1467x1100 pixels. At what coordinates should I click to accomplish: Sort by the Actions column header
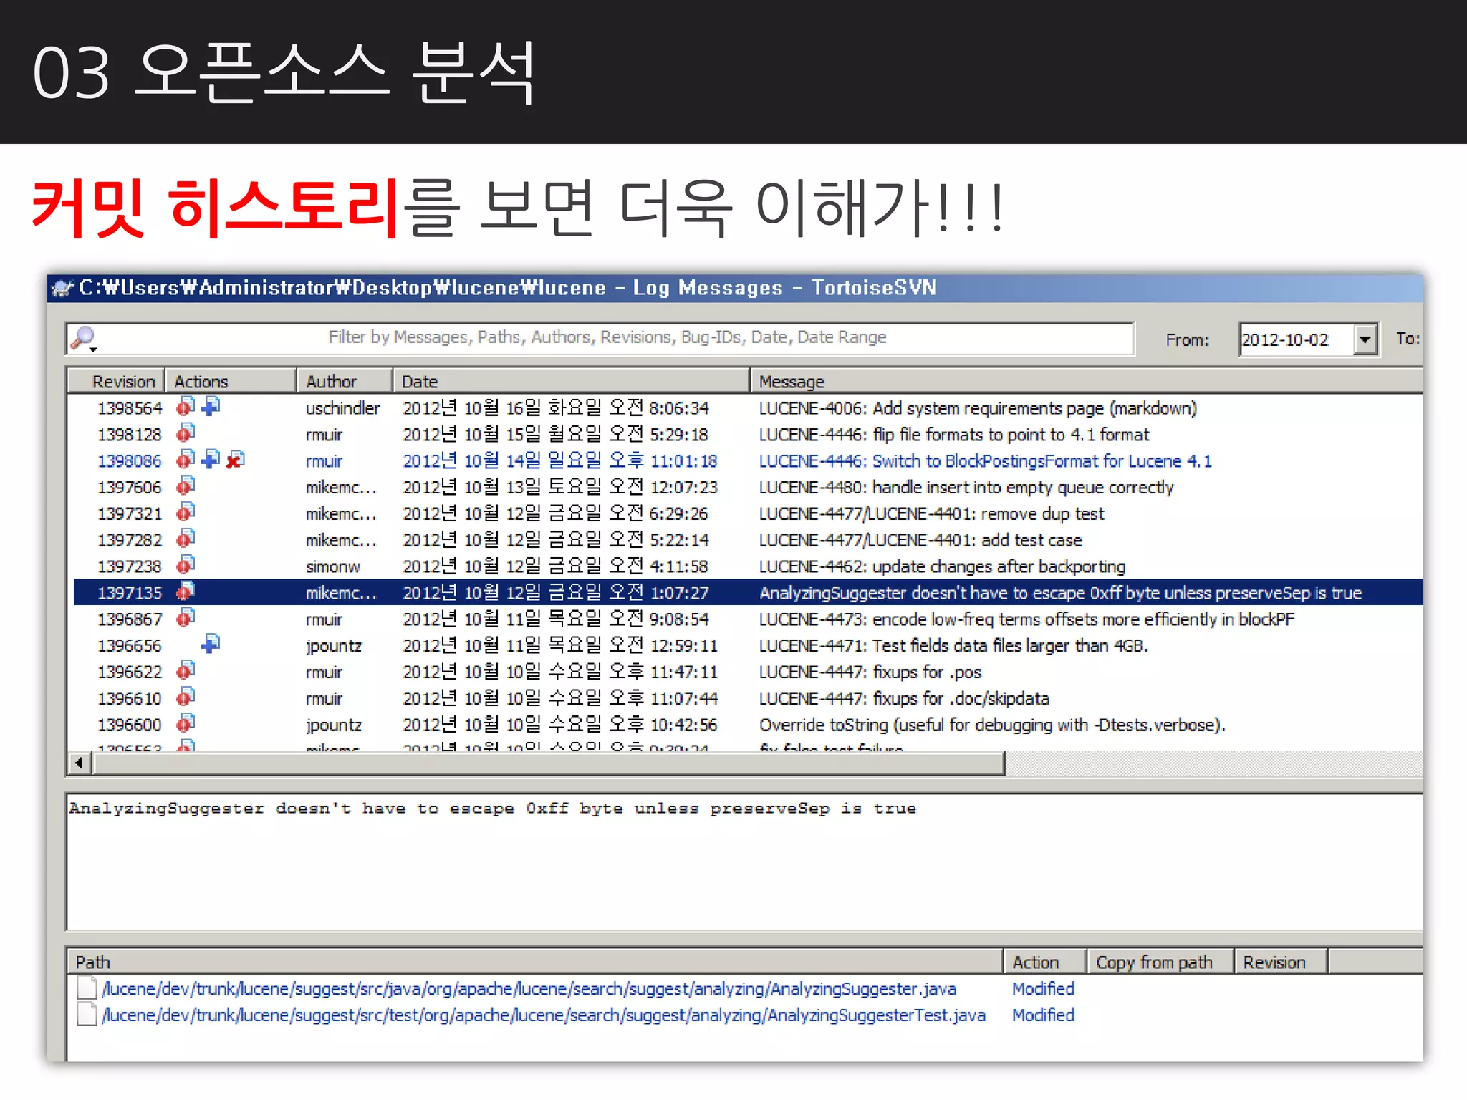[x=231, y=381]
